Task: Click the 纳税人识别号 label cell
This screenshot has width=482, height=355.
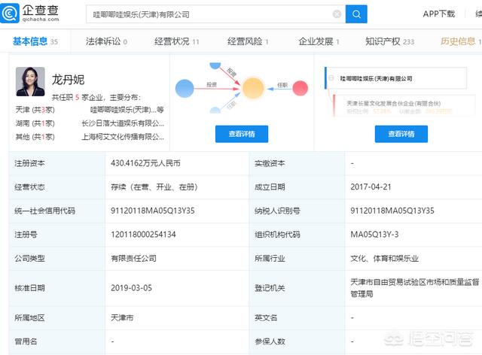Action: tap(297, 211)
